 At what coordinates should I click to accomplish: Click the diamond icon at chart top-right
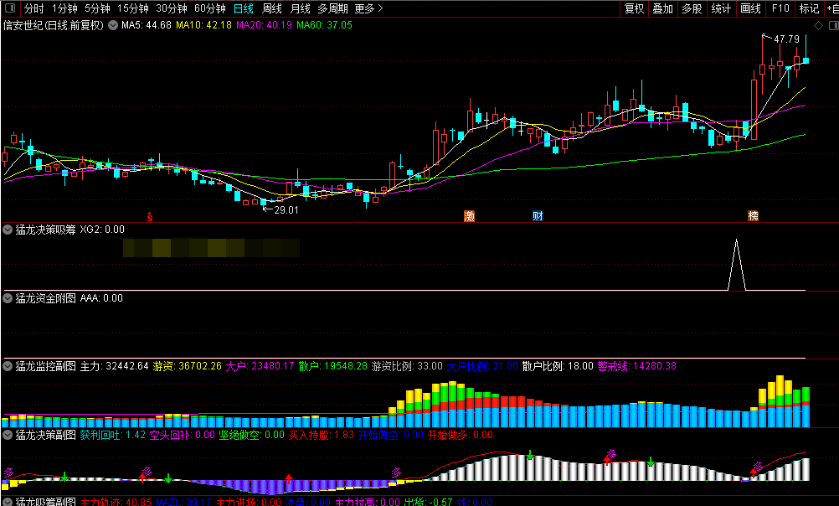(818, 26)
